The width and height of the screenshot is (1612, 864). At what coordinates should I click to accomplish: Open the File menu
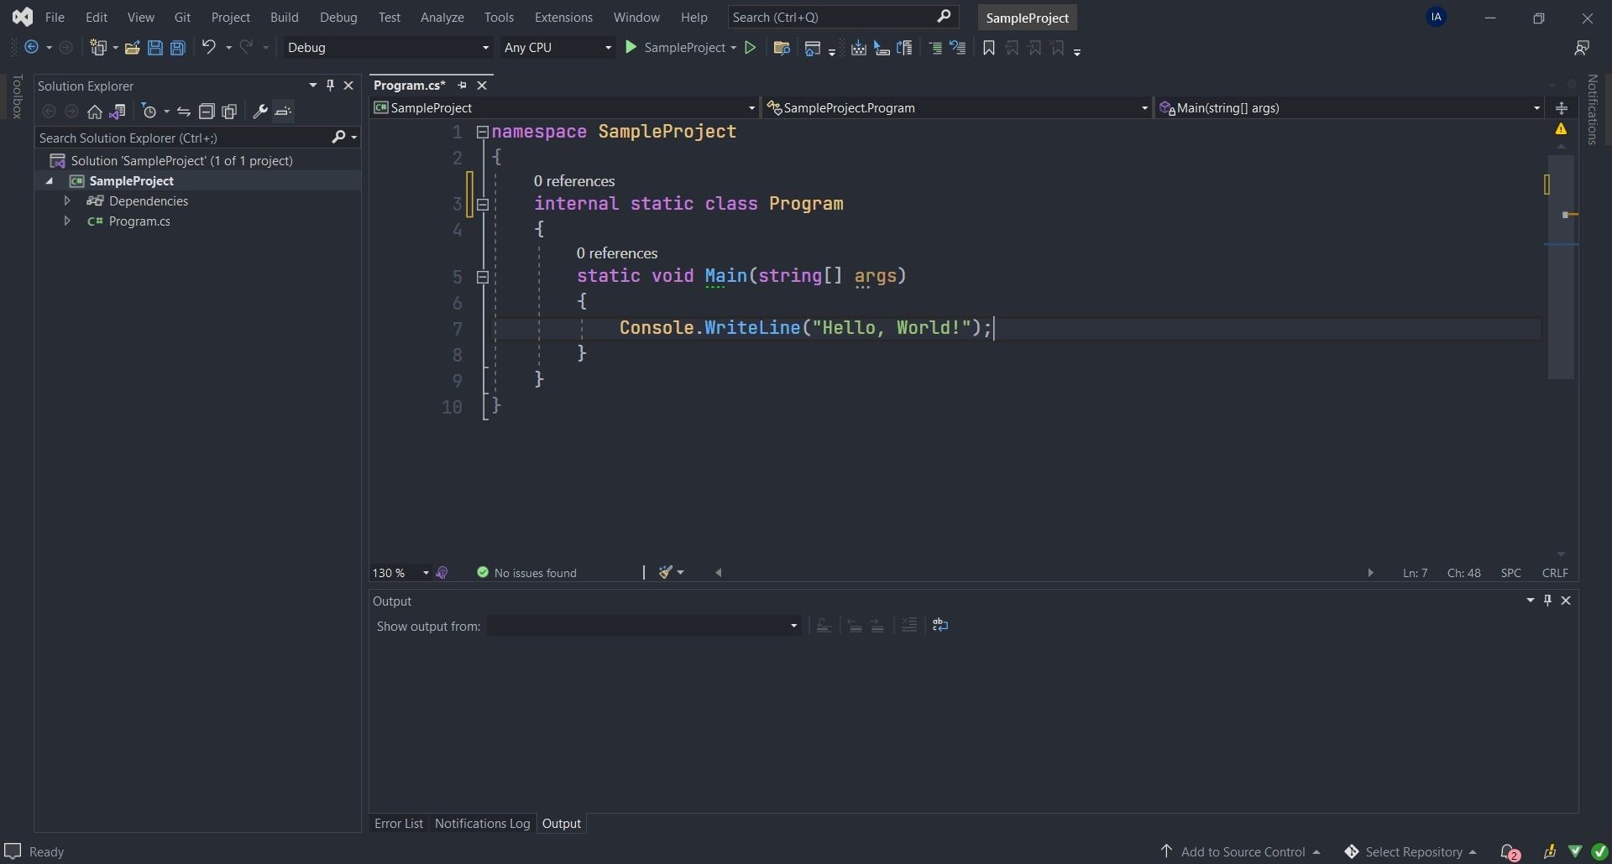click(x=55, y=17)
